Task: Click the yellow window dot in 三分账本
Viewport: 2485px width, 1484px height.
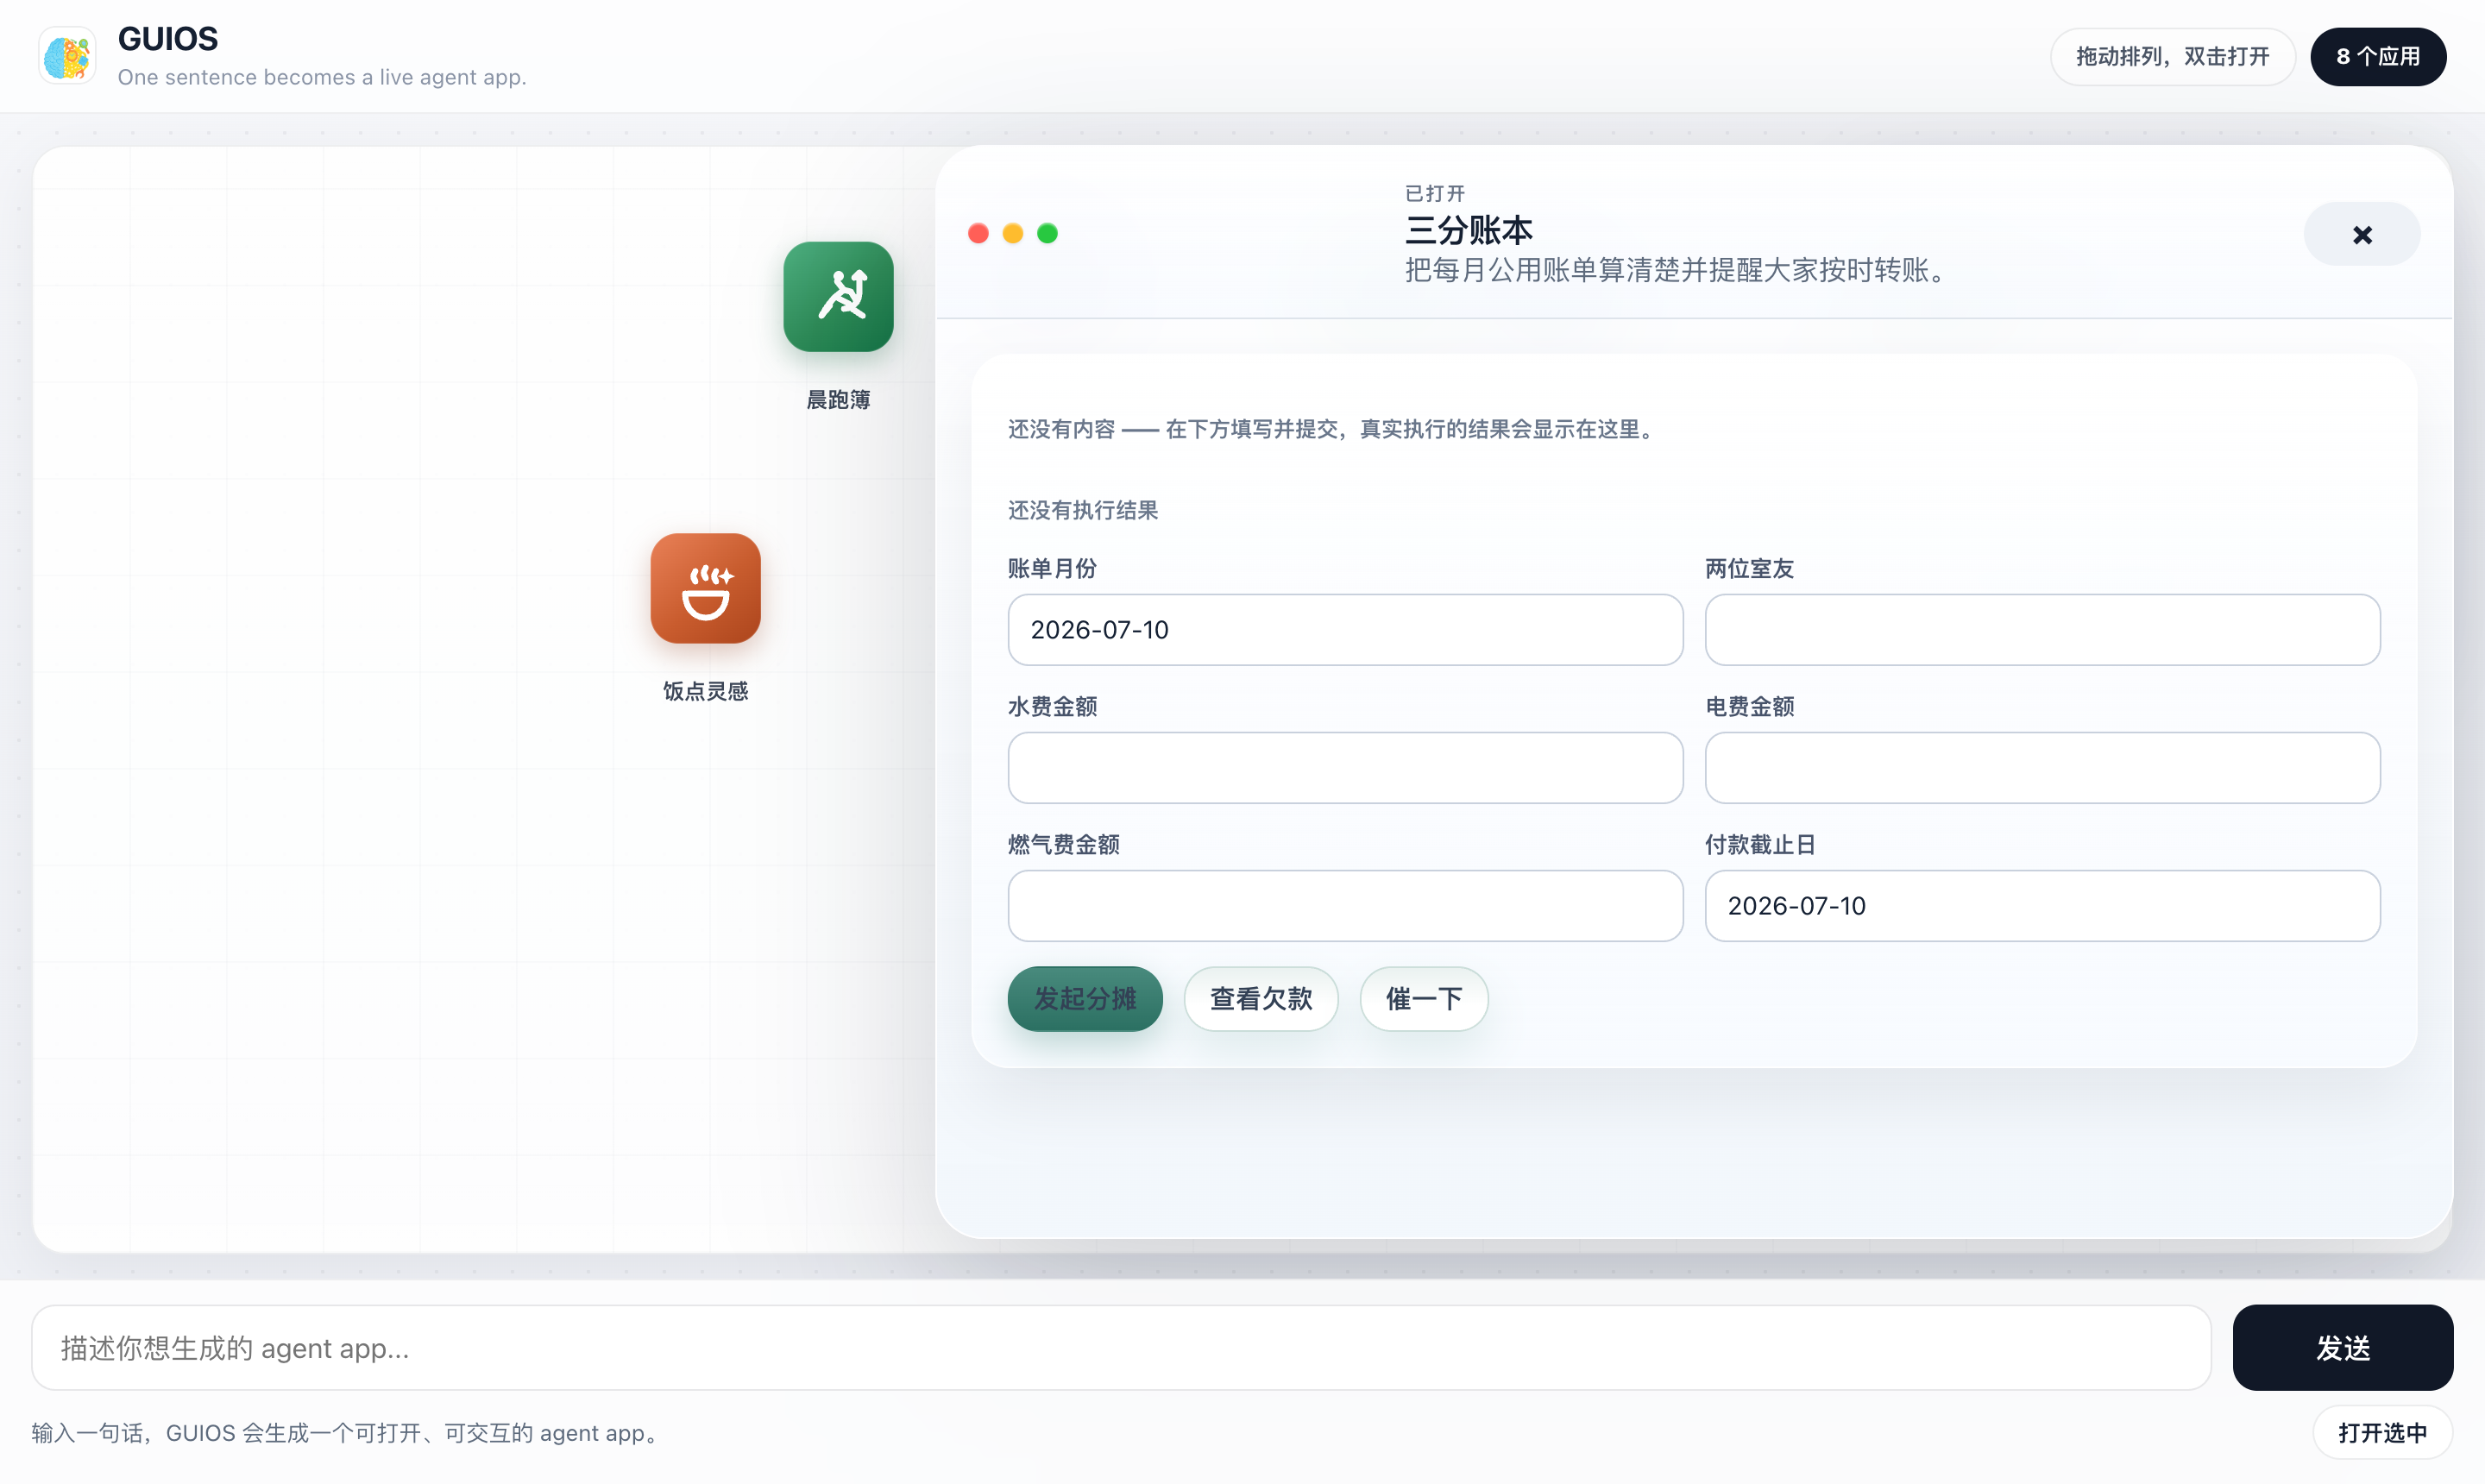Action: (x=1013, y=233)
